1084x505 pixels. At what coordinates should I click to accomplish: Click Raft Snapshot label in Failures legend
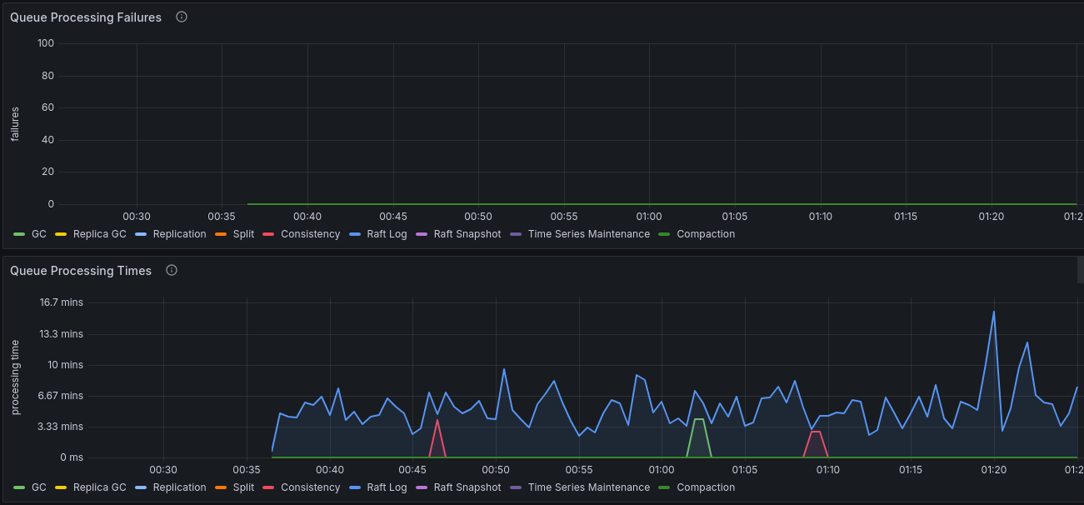coord(467,234)
